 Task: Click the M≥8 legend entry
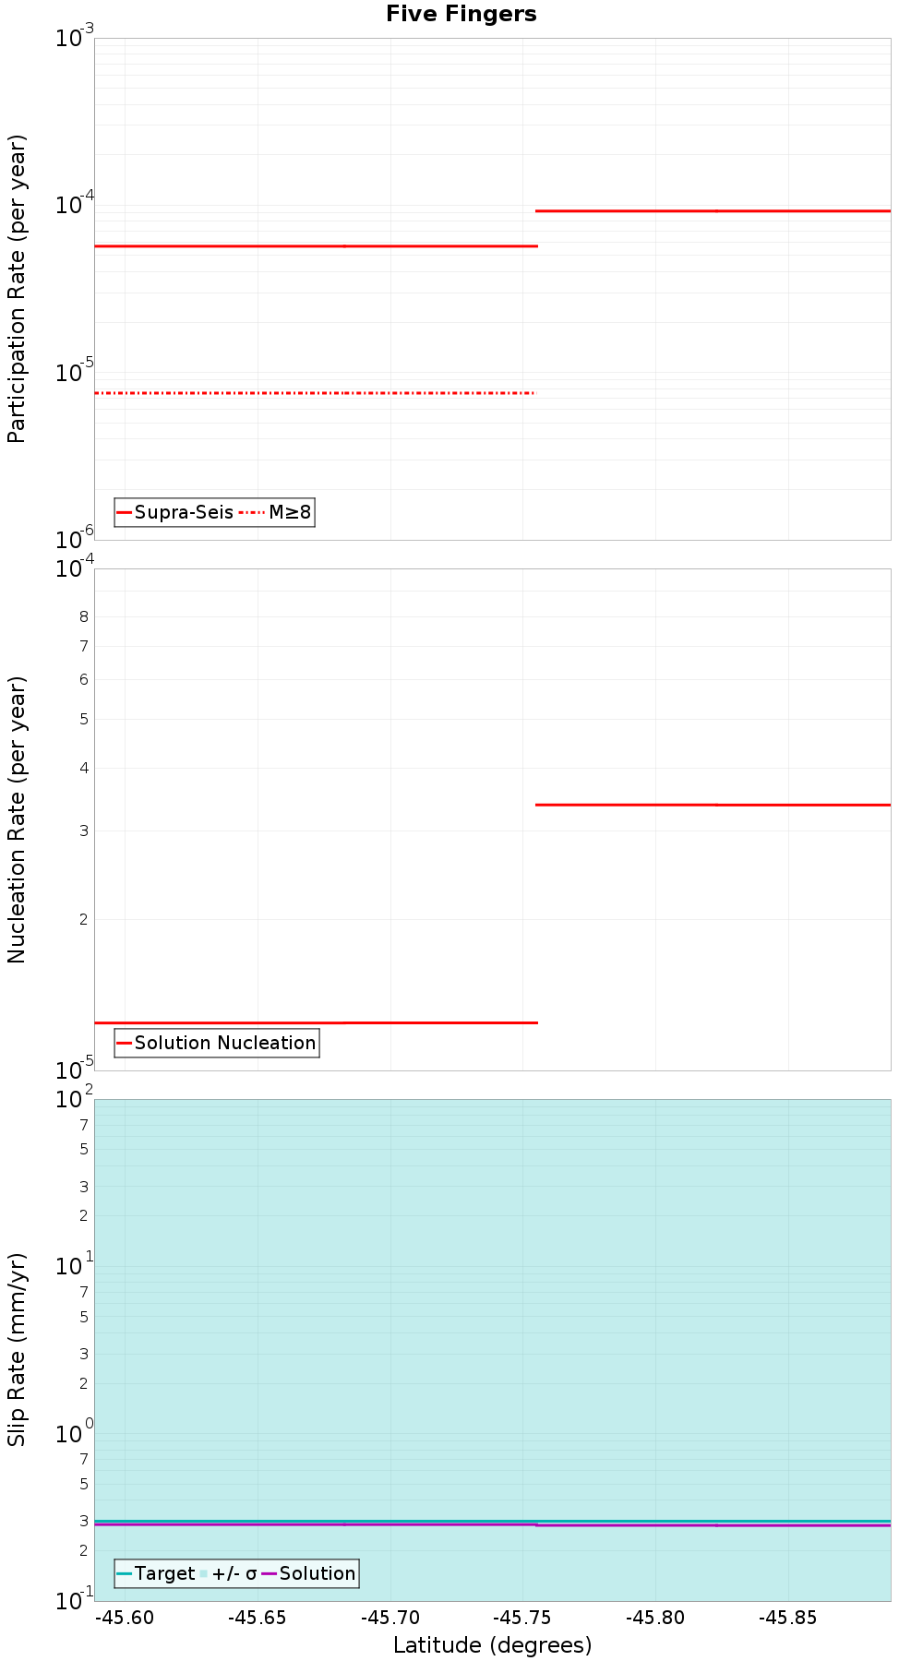[x=275, y=512]
